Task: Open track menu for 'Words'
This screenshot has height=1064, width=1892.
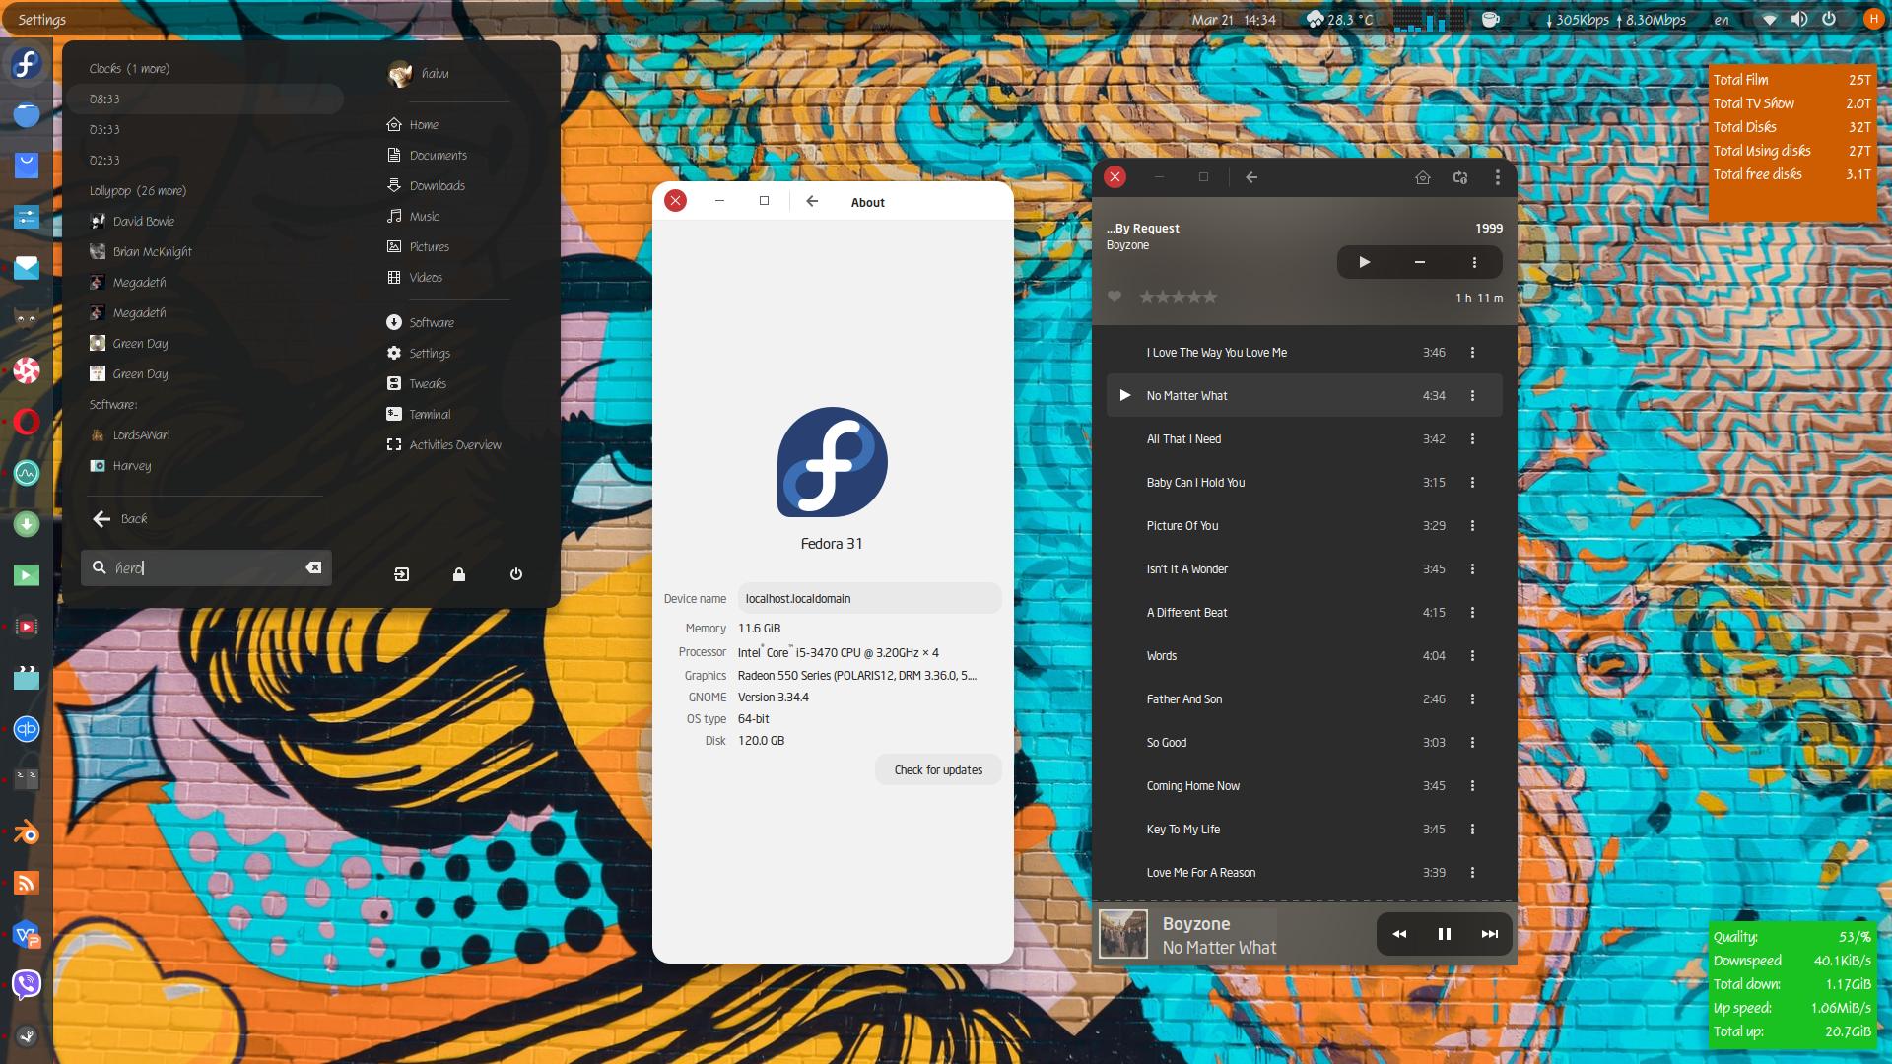Action: (x=1472, y=656)
